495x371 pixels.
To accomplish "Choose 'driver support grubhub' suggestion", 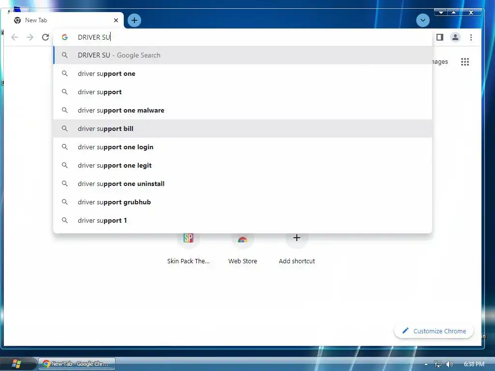I will click(243, 202).
